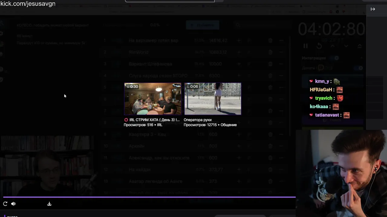The height and width of the screenshot is (217, 387).
Task: Click the streamer webcam feed
Action: click(x=341, y=173)
